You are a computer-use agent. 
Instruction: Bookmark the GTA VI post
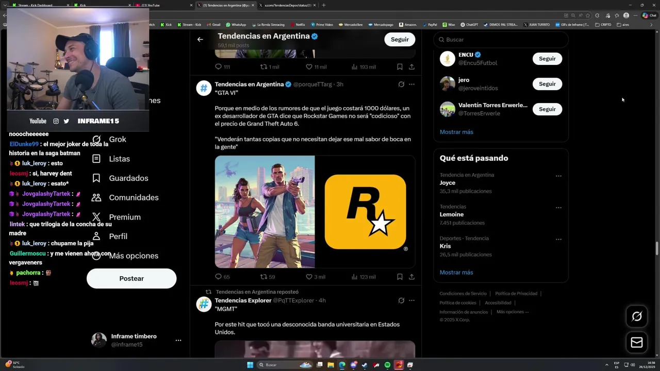point(400,277)
